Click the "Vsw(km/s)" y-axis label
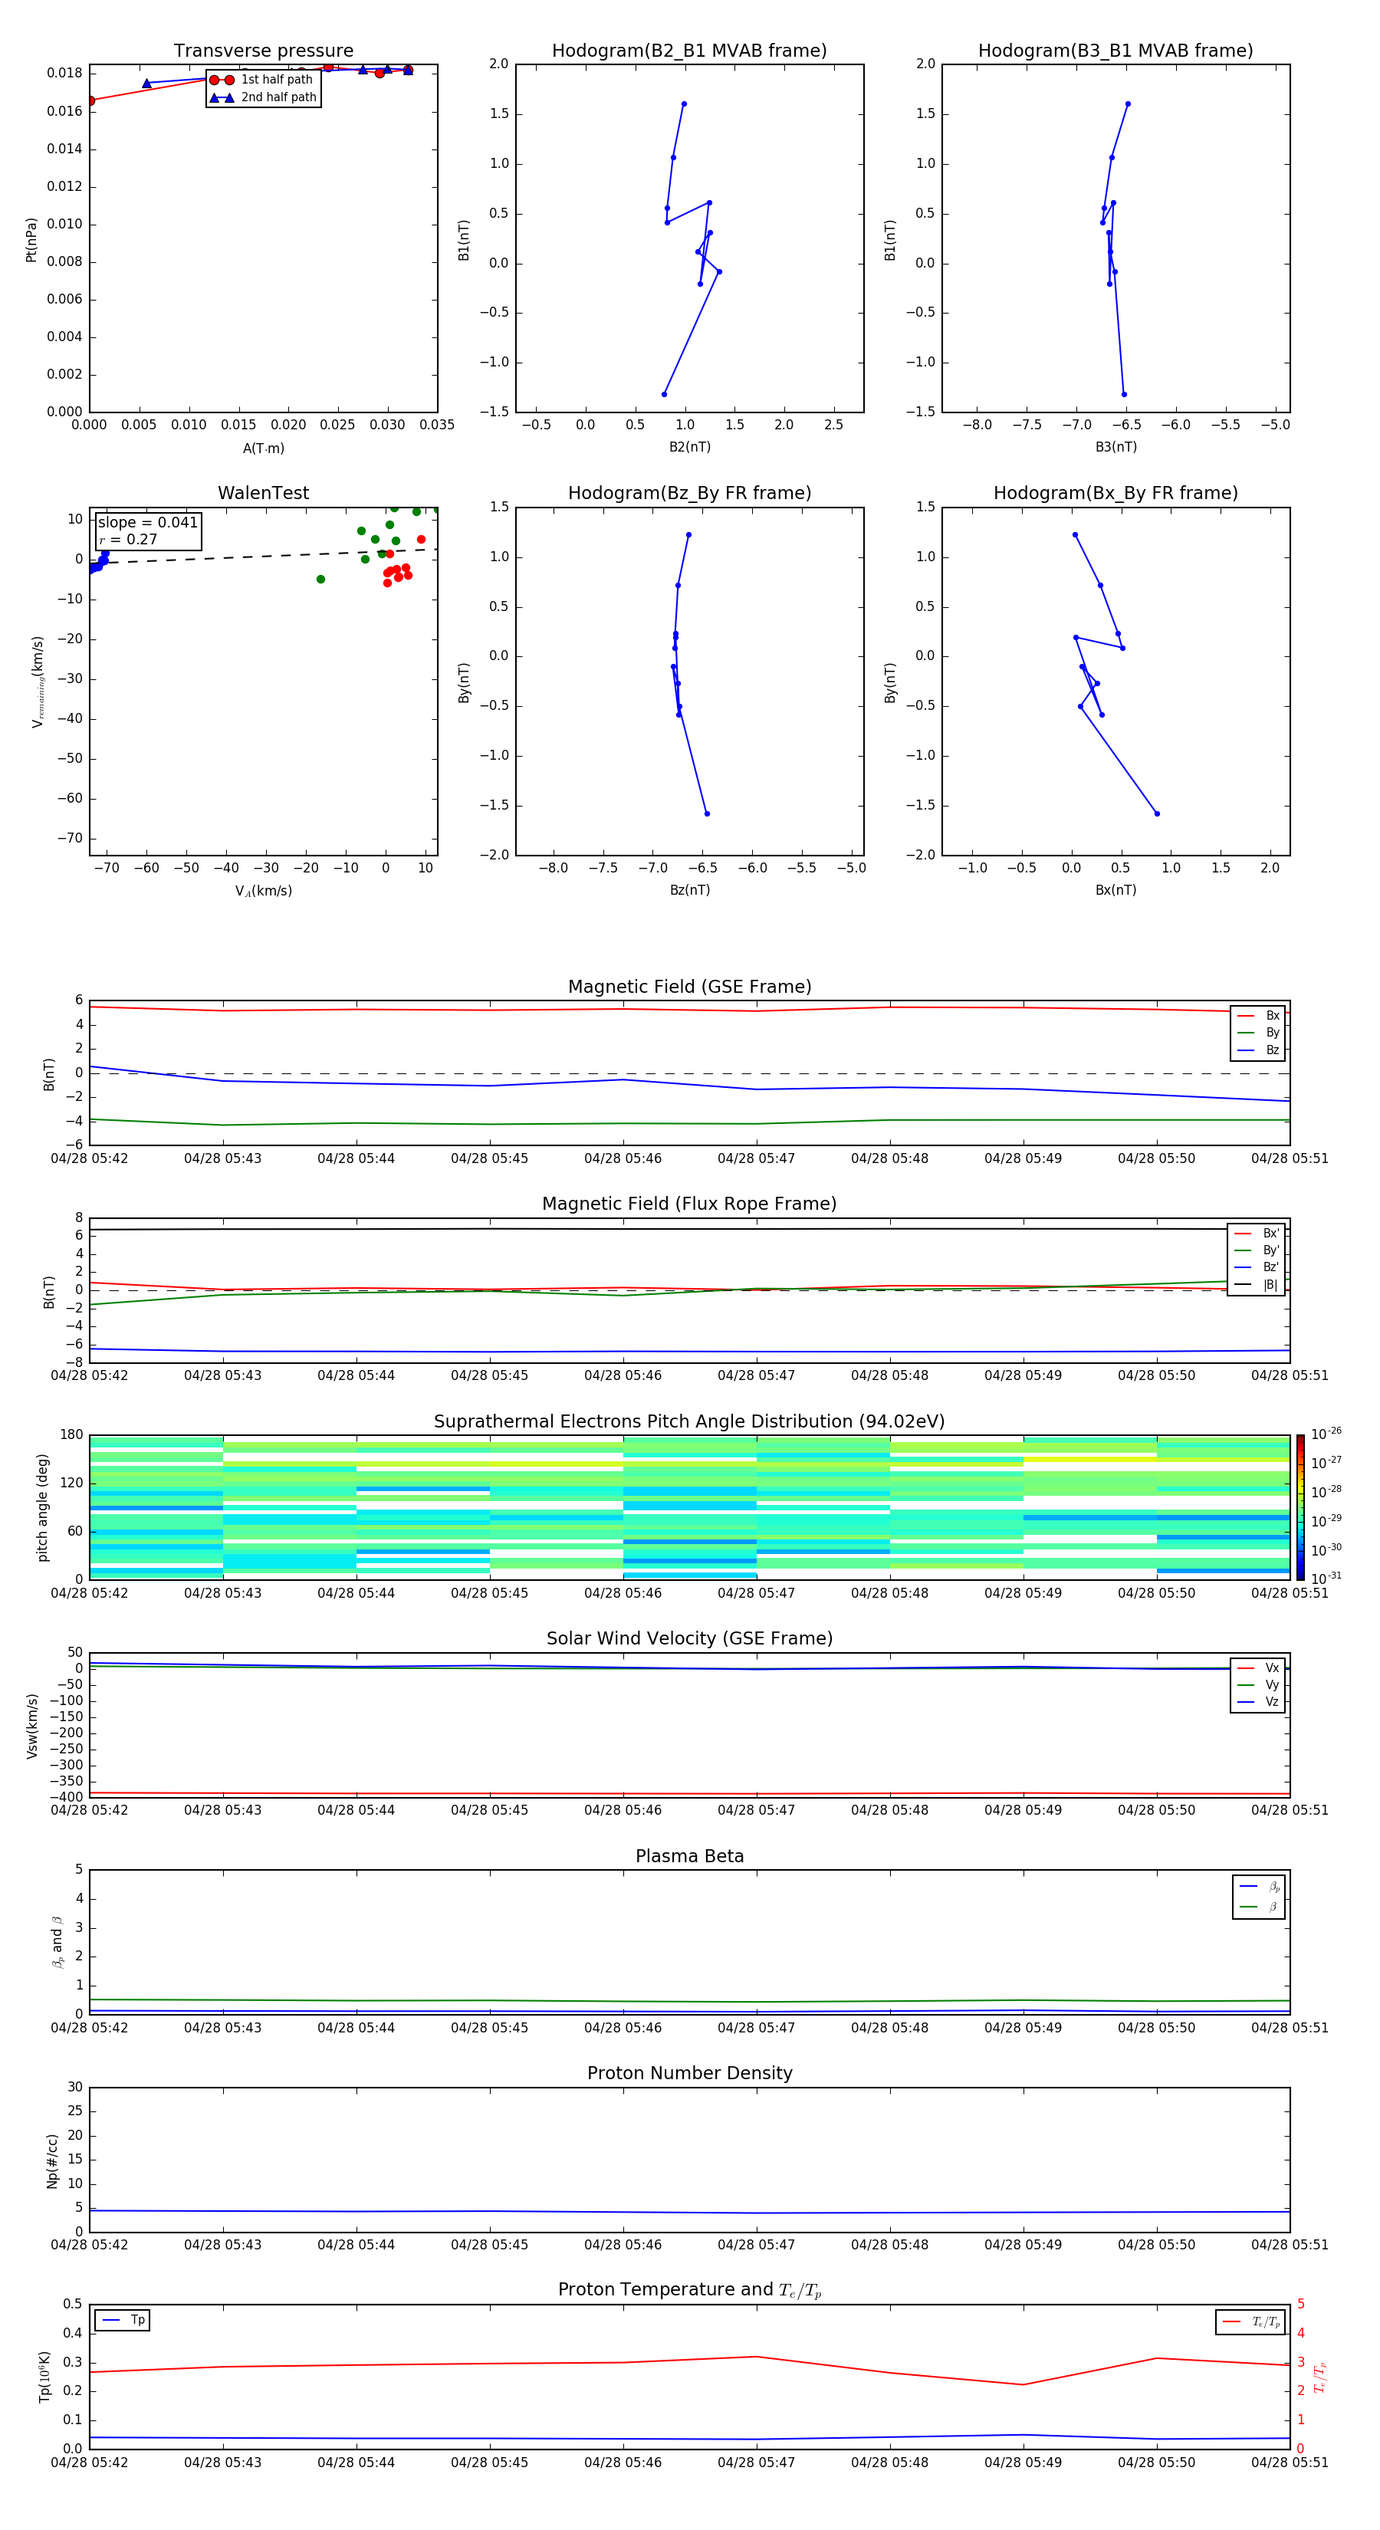Viewport: 1380px width, 2530px height. pos(31,1726)
